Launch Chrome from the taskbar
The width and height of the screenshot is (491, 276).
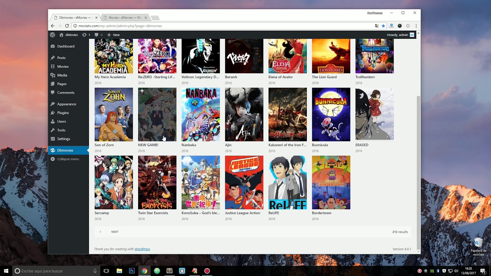point(144,271)
